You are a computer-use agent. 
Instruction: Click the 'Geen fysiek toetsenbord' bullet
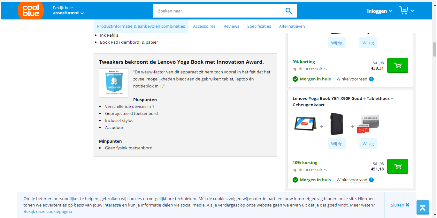point(129,148)
